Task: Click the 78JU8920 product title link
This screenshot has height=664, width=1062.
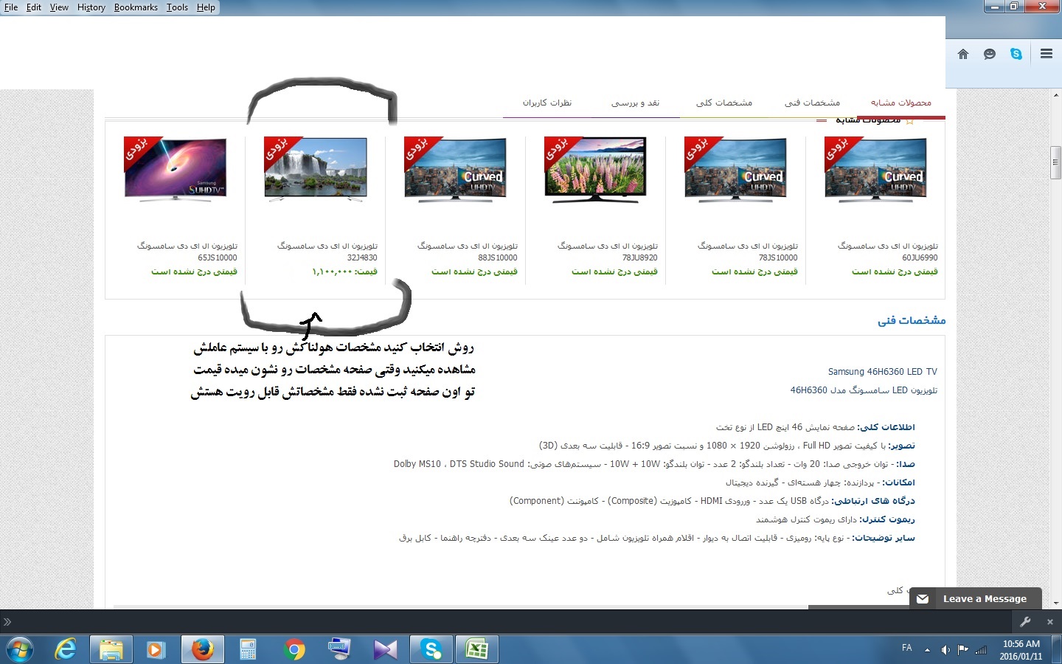Action: point(608,252)
